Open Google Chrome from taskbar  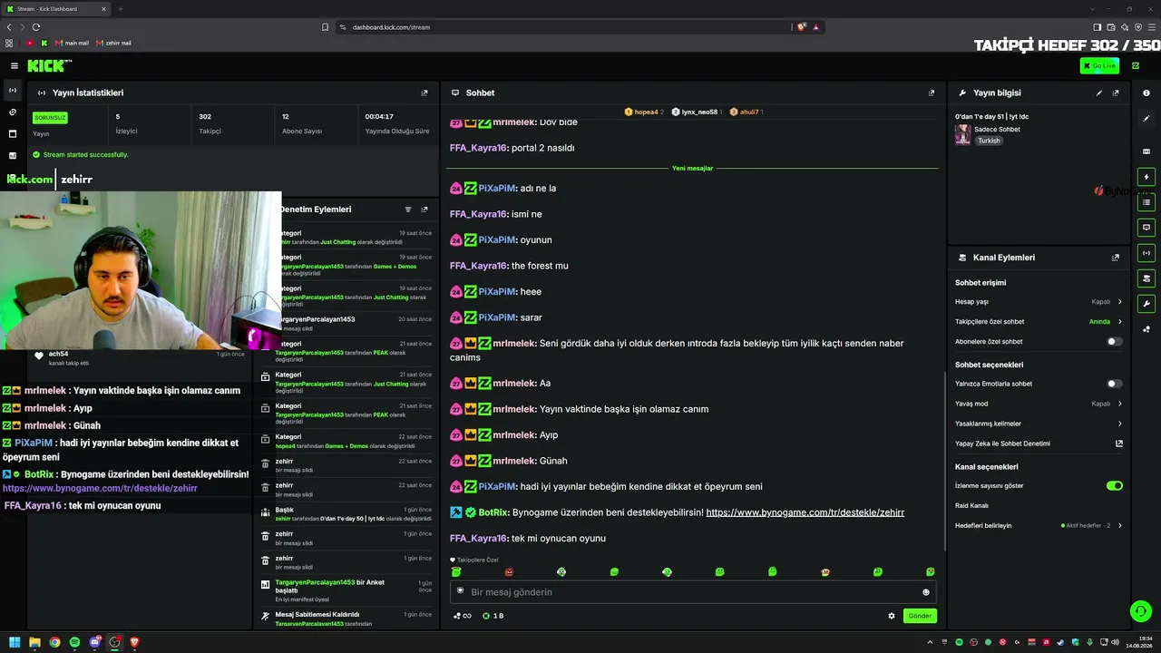pos(54,642)
